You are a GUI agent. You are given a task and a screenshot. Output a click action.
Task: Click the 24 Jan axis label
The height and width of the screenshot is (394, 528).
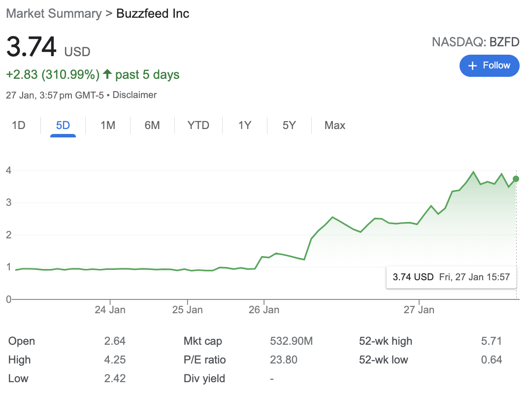point(110,310)
